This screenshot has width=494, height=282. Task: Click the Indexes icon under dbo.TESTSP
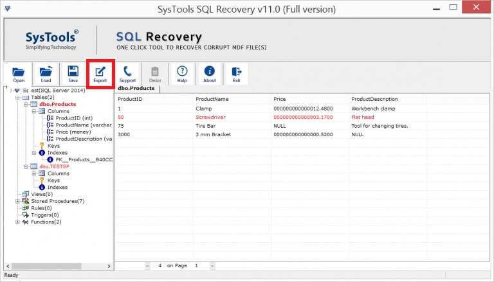(x=42, y=188)
